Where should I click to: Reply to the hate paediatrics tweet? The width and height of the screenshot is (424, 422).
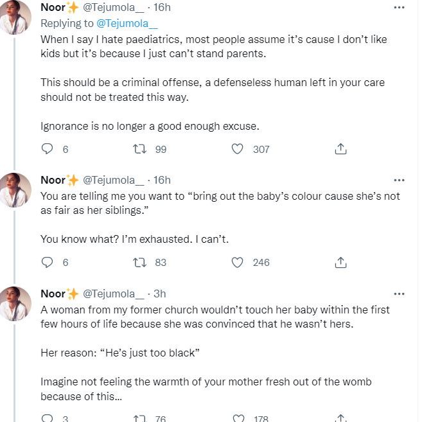pos(47,149)
